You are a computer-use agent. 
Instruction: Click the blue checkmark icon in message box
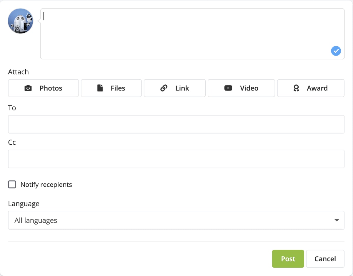tap(336, 51)
